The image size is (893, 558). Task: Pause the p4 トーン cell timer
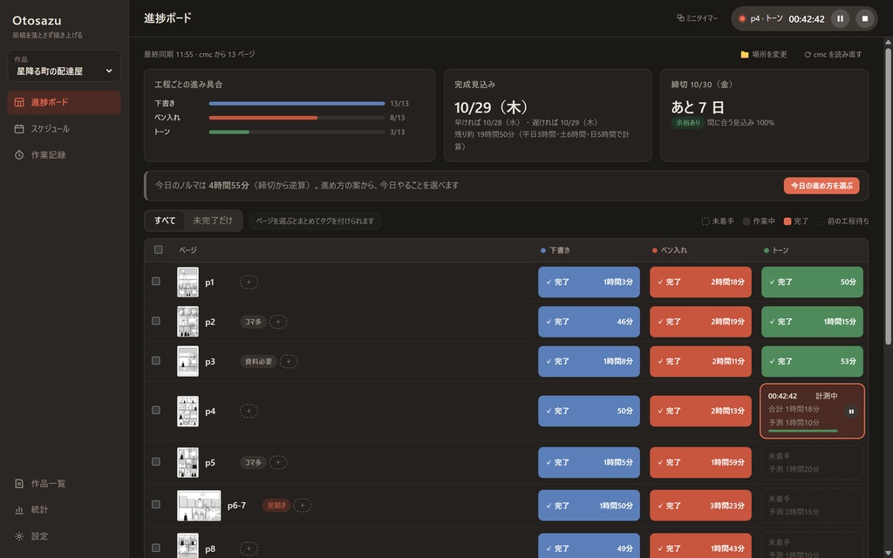(851, 412)
